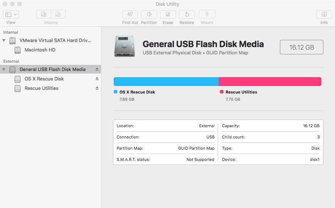
Task: Eject the Rescue Utilities volume
Action: (x=97, y=88)
